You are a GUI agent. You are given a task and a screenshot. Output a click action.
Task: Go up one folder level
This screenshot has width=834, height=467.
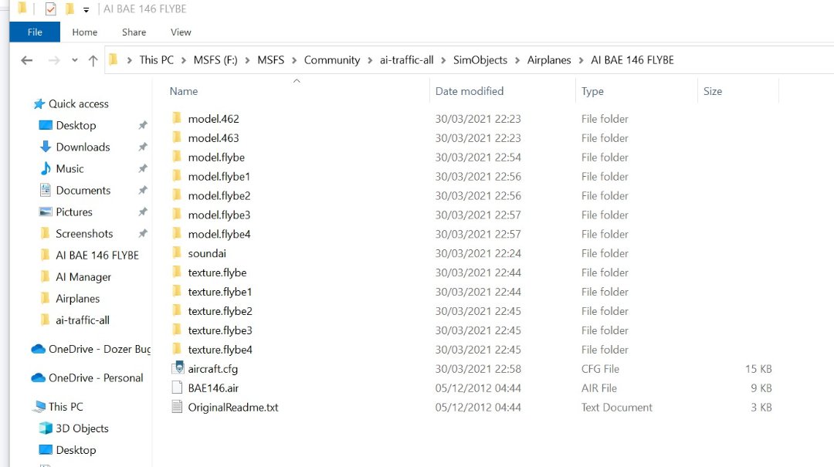(x=93, y=61)
